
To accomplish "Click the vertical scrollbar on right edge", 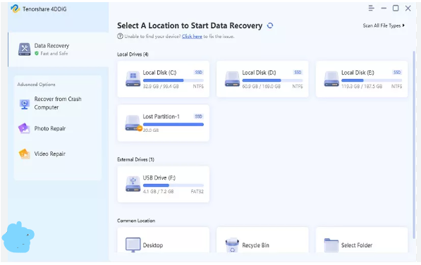I will pos(414,144).
